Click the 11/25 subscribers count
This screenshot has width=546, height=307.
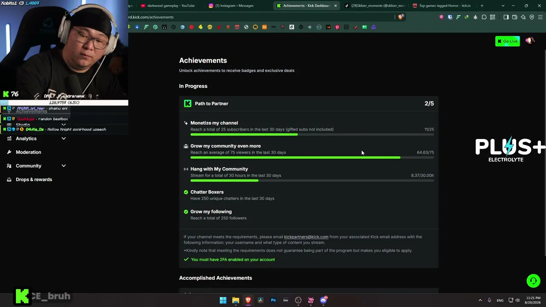click(429, 130)
